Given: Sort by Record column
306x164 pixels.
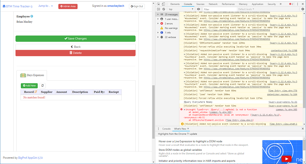Looking at the screenshot, I should (30, 92).
